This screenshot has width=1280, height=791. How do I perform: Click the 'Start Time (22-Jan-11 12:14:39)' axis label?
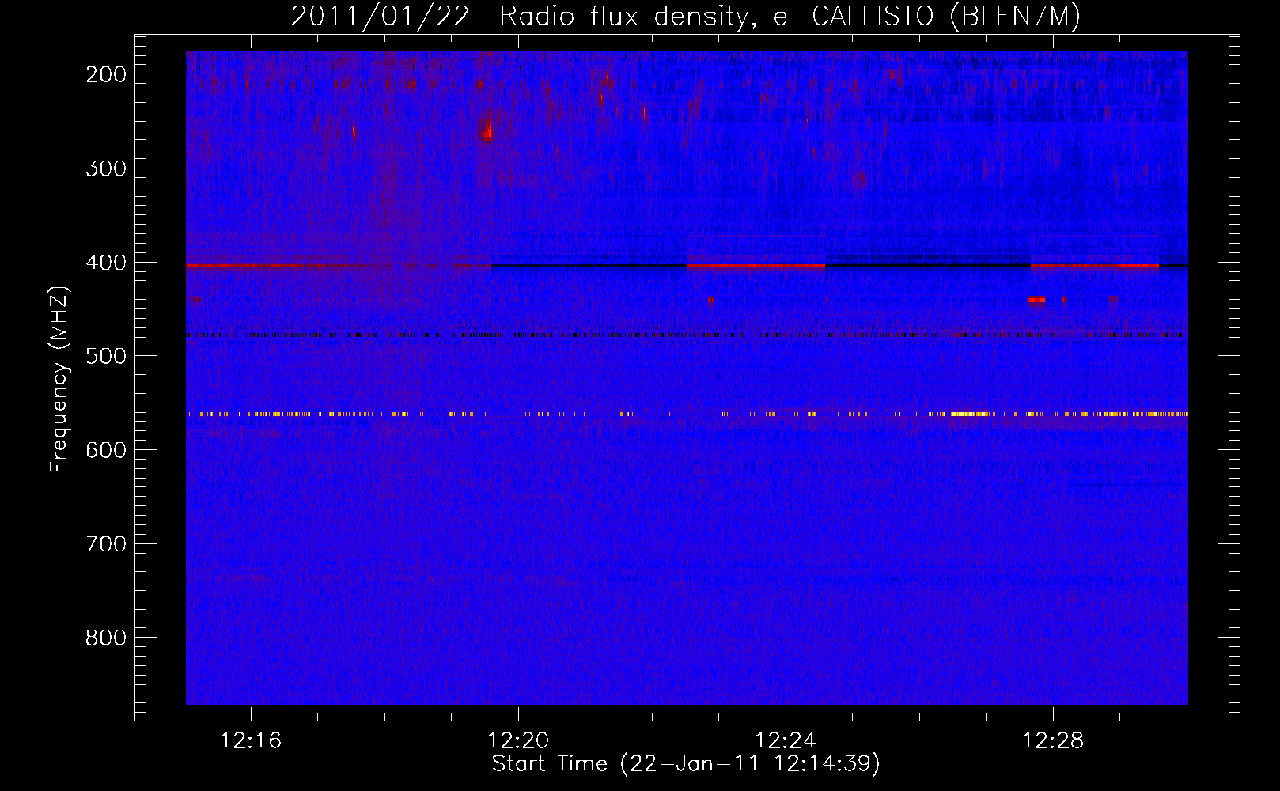click(686, 764)
